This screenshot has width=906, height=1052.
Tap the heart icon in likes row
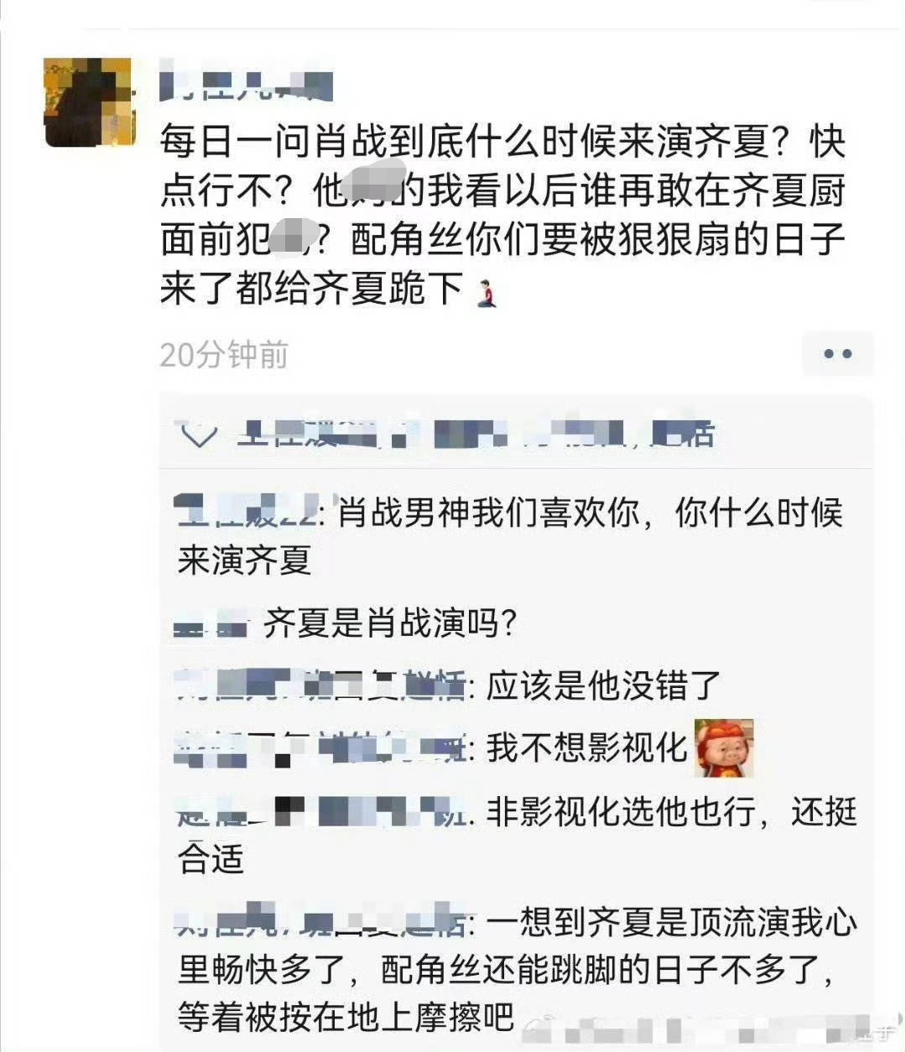199,436
